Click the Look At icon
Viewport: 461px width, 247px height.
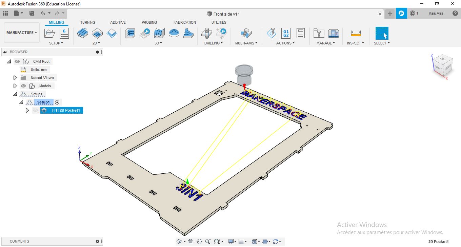190,242
